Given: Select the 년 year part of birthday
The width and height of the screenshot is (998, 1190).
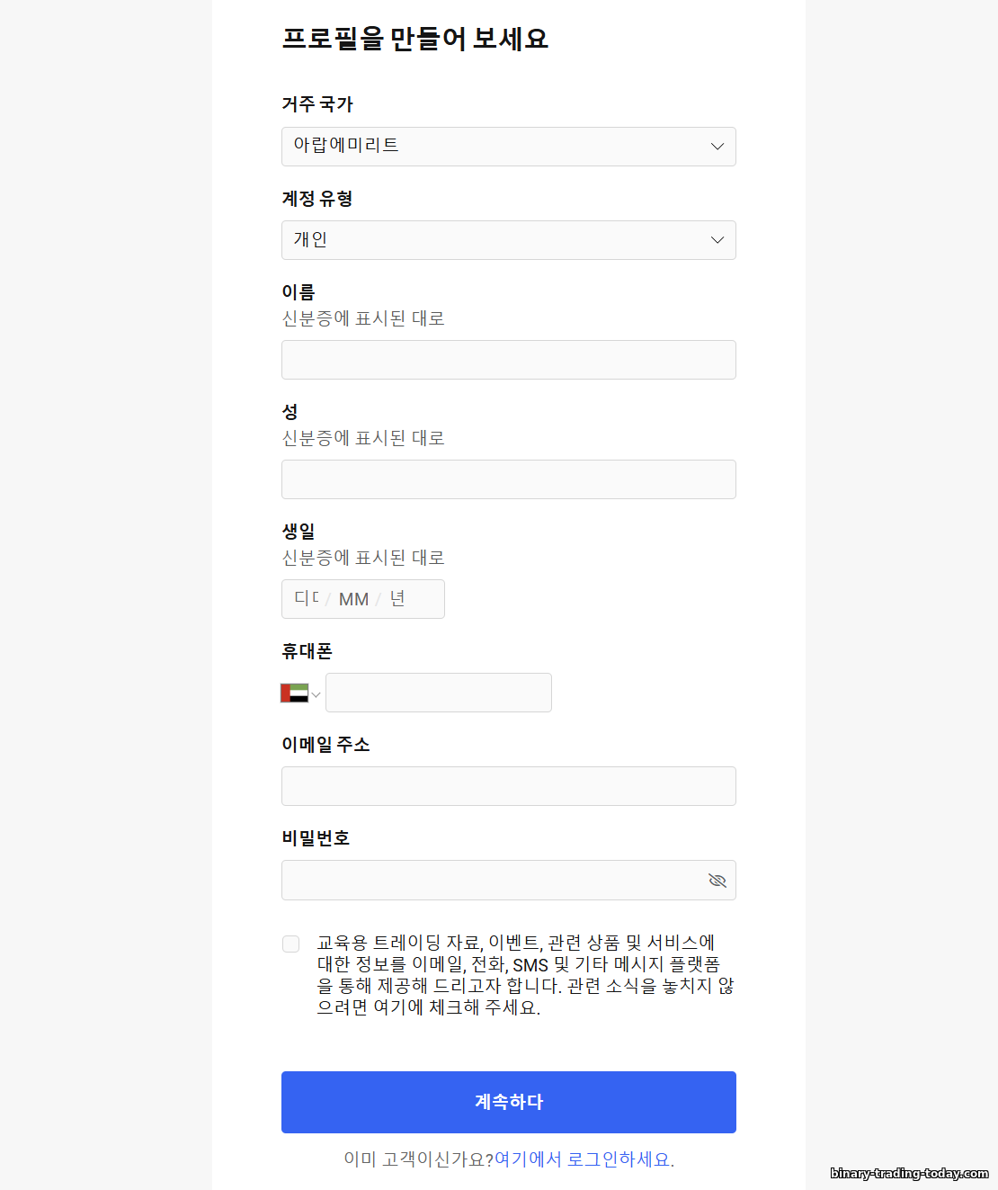Looking at the screenshot, I should (x=397, y=599).
